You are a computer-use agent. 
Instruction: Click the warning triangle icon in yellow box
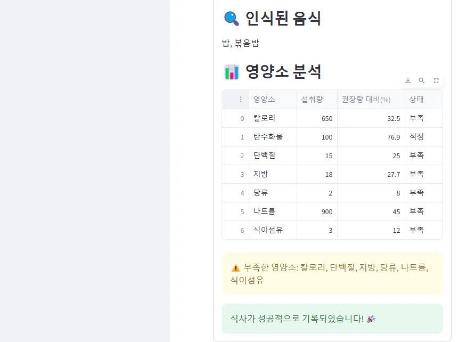tap(233, 268)
